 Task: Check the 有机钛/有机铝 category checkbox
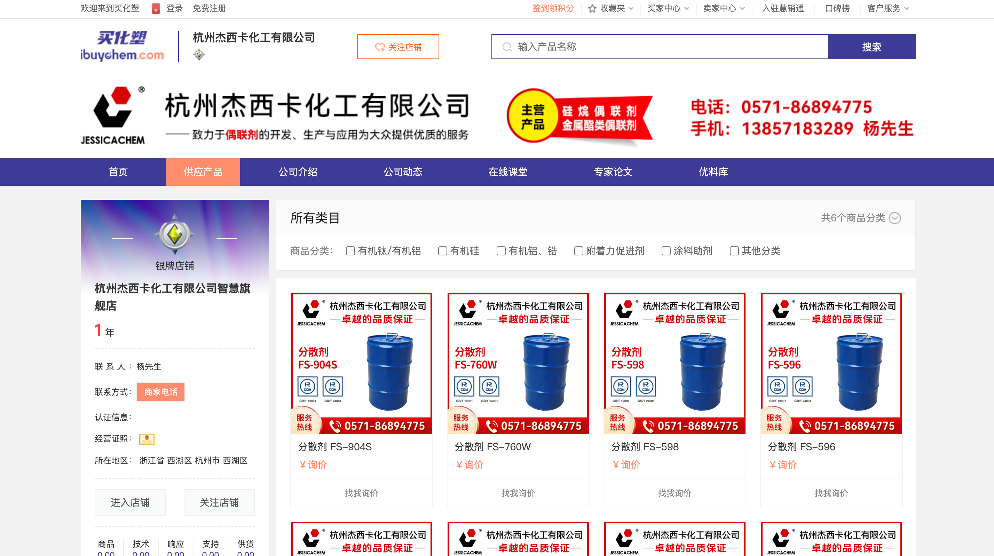point(350,251)
